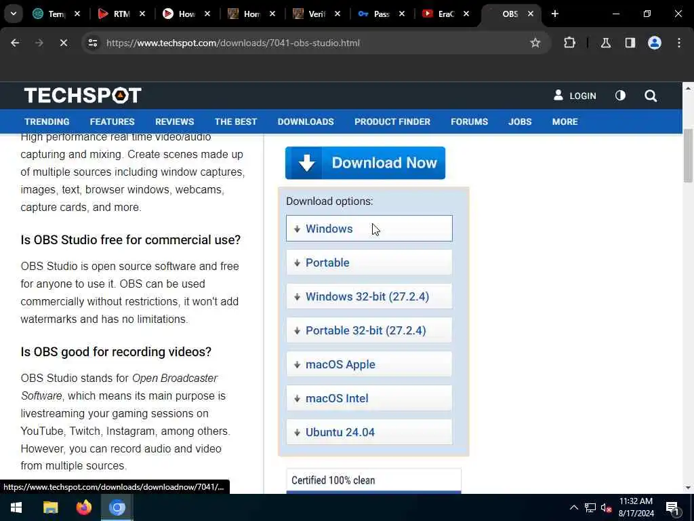694x521 pixels.
Task: Open File Explorer from taskbar
Action: pyautogui.click(x=50, y=507)
